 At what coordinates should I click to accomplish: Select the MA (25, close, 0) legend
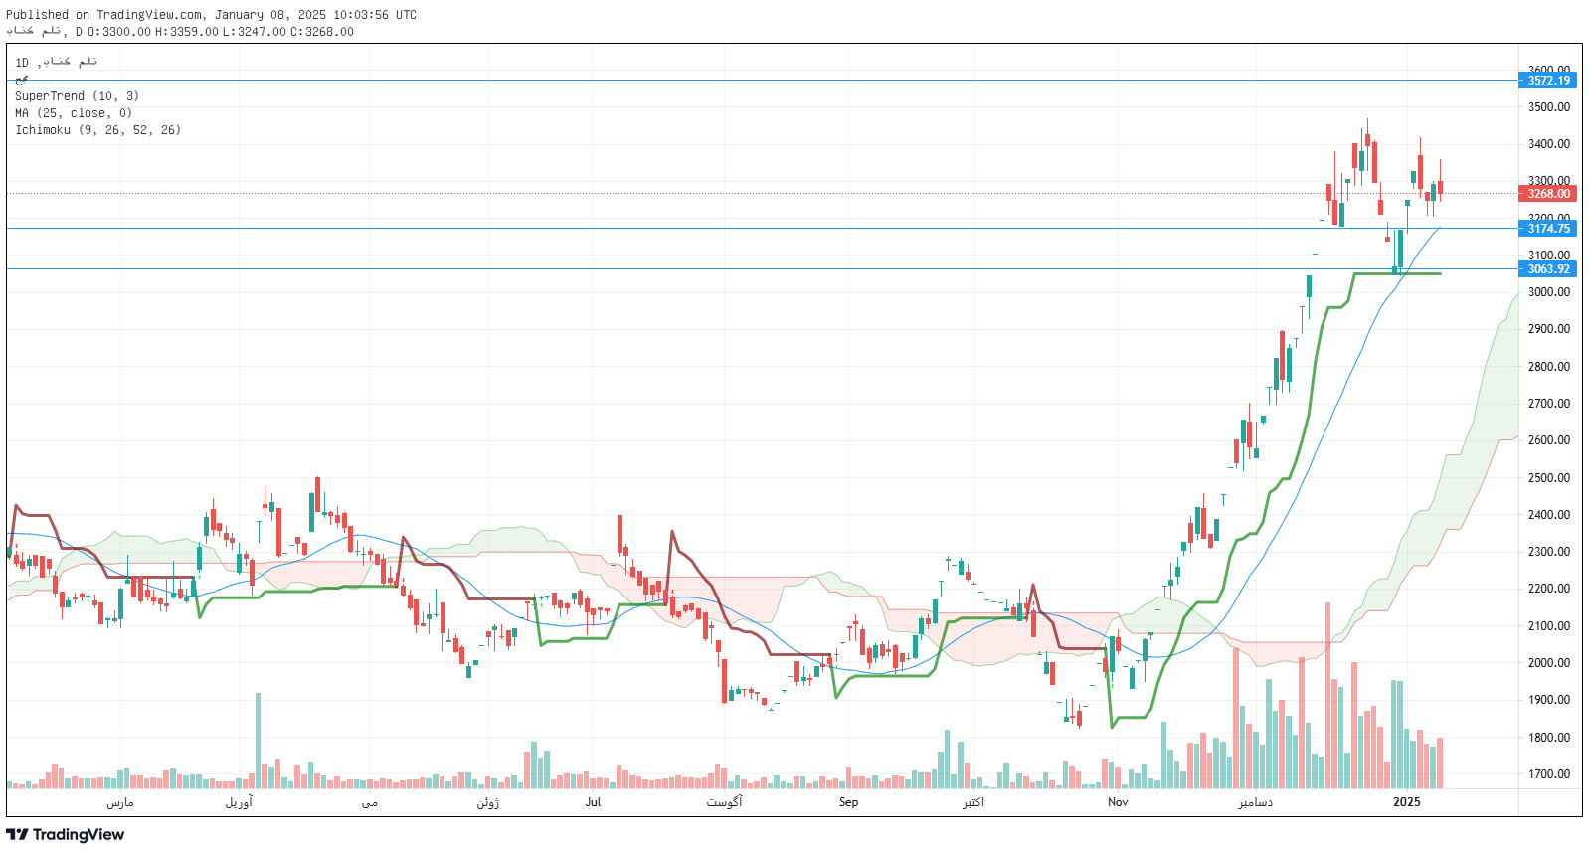[x=74, y=113]
